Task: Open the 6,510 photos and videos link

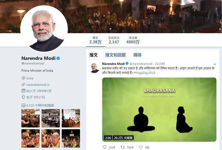Action: click(40, 105)
